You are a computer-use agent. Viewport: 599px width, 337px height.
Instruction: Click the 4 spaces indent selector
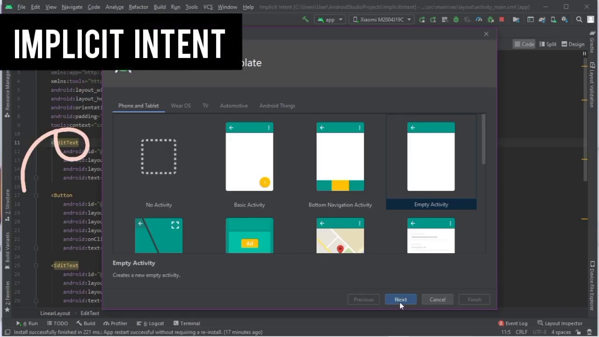tap(560, 332)
